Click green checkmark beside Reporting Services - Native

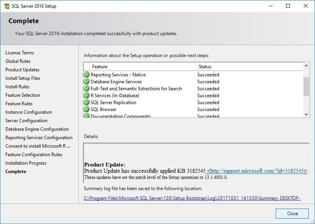(x=86, y=75)
